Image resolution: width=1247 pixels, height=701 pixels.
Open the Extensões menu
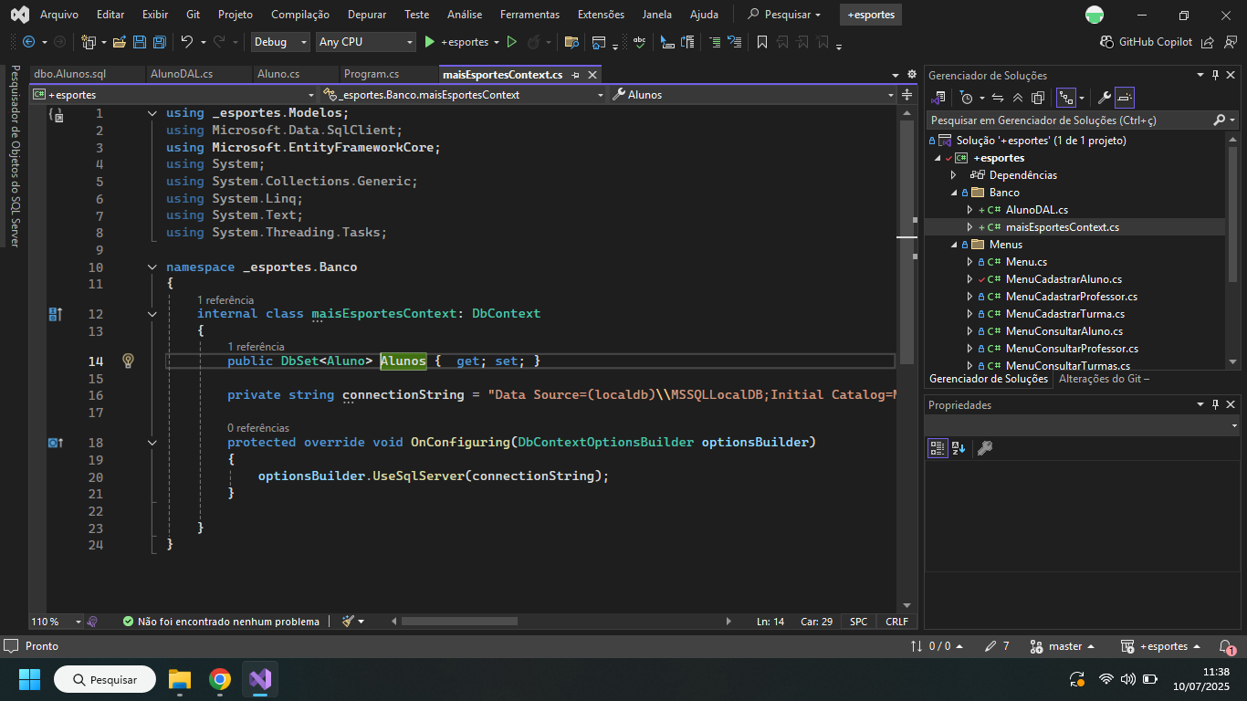point(602,15)
